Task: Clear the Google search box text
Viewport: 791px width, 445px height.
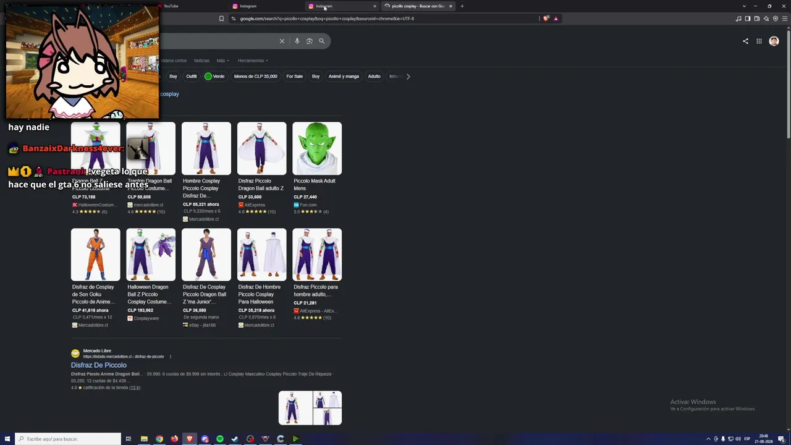Action: [x=282, y=41]
